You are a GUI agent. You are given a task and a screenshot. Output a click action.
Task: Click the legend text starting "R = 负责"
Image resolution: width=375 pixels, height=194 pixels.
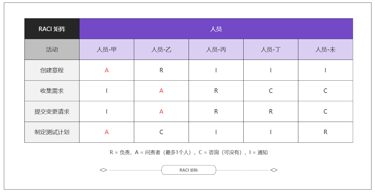(189, 152)
